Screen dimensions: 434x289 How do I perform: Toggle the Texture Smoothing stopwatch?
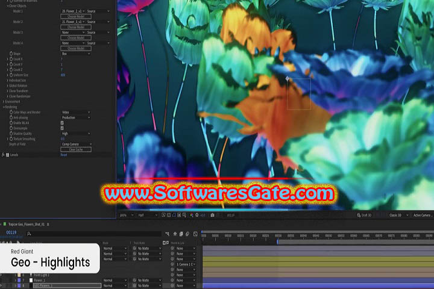(11, 139)
